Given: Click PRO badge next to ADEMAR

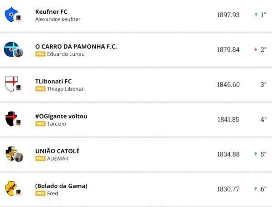Looking at the screenshot, I should 40,159.
